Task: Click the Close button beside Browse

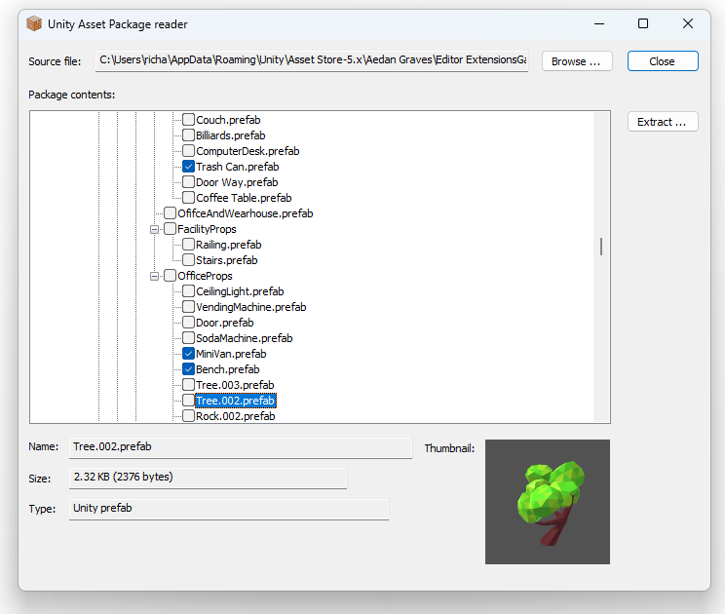Action: pyautogui.click(x=663, y=61)
